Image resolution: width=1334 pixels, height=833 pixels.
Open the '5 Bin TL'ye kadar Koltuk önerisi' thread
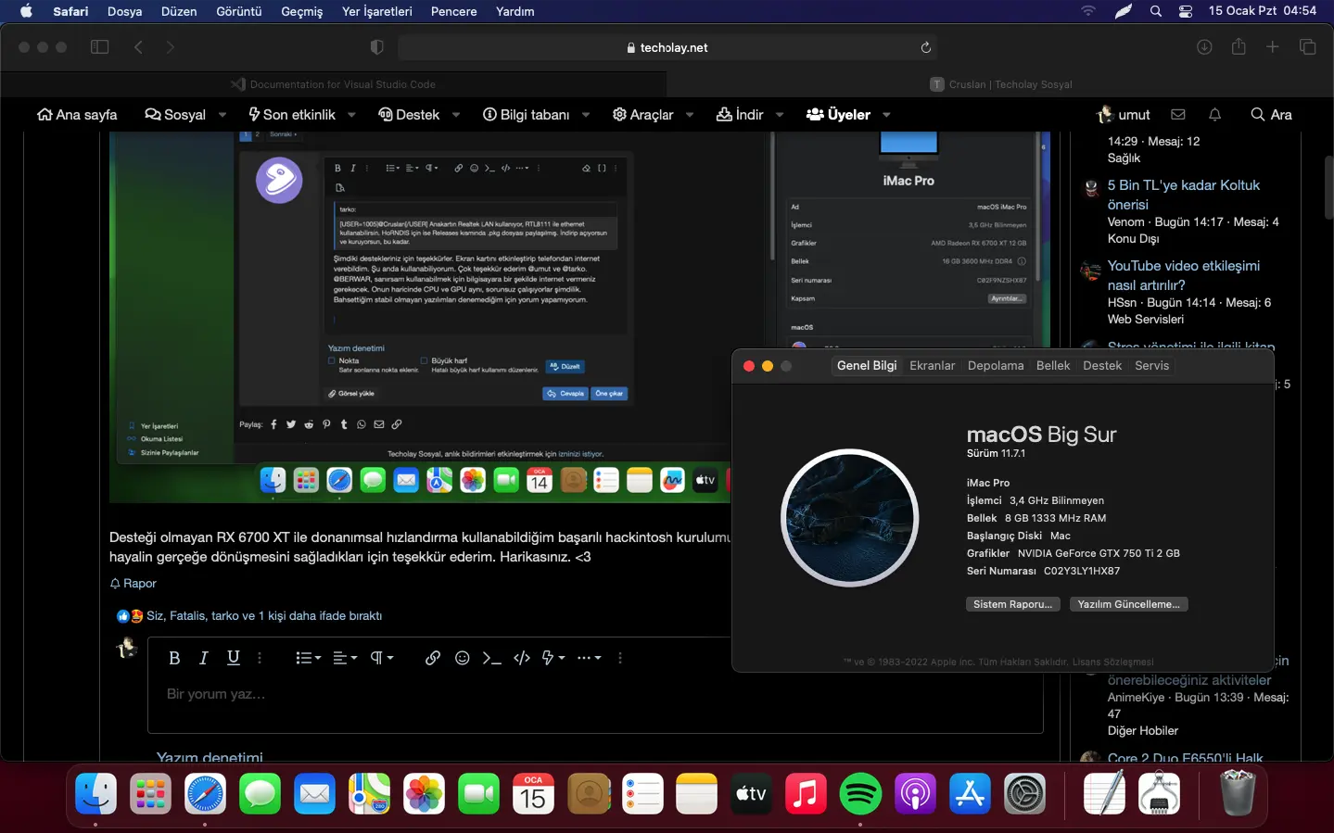pyautogui.click(x=1184, y=195)
